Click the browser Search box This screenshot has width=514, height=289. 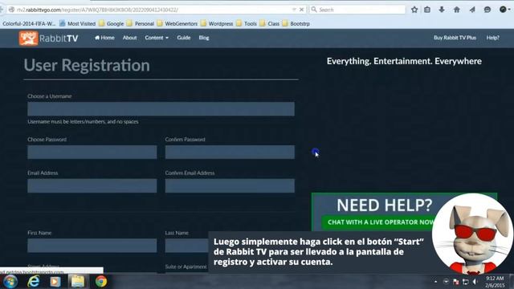[x=357, y=10]
